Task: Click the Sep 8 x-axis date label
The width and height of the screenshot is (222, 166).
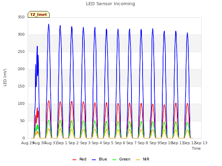Action: click(143, 143)
